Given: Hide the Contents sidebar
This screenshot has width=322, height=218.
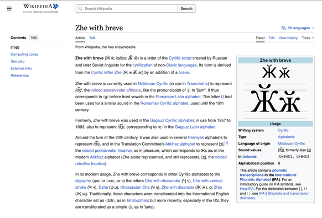Looking at the screenshot, I should click(34, 38).
